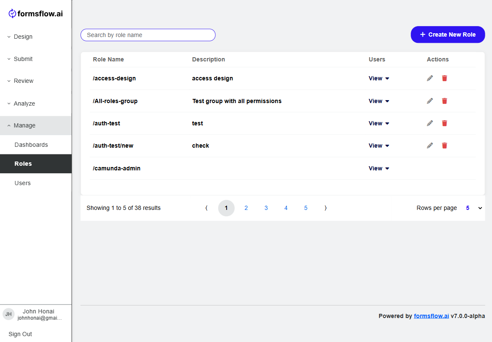Expand View users for /camunda-admin
The image size is (492, 342).
(x=379, y=168)
